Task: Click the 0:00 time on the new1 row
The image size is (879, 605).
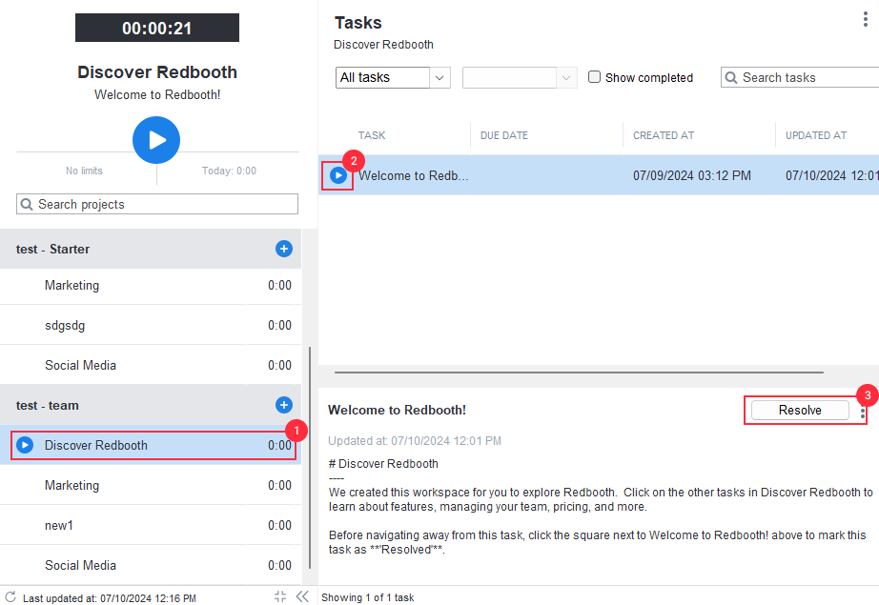Action: [279, 526]
